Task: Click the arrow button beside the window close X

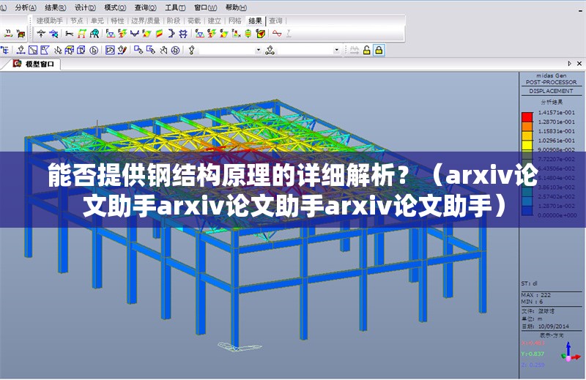Action: click(x=570, y=64)
